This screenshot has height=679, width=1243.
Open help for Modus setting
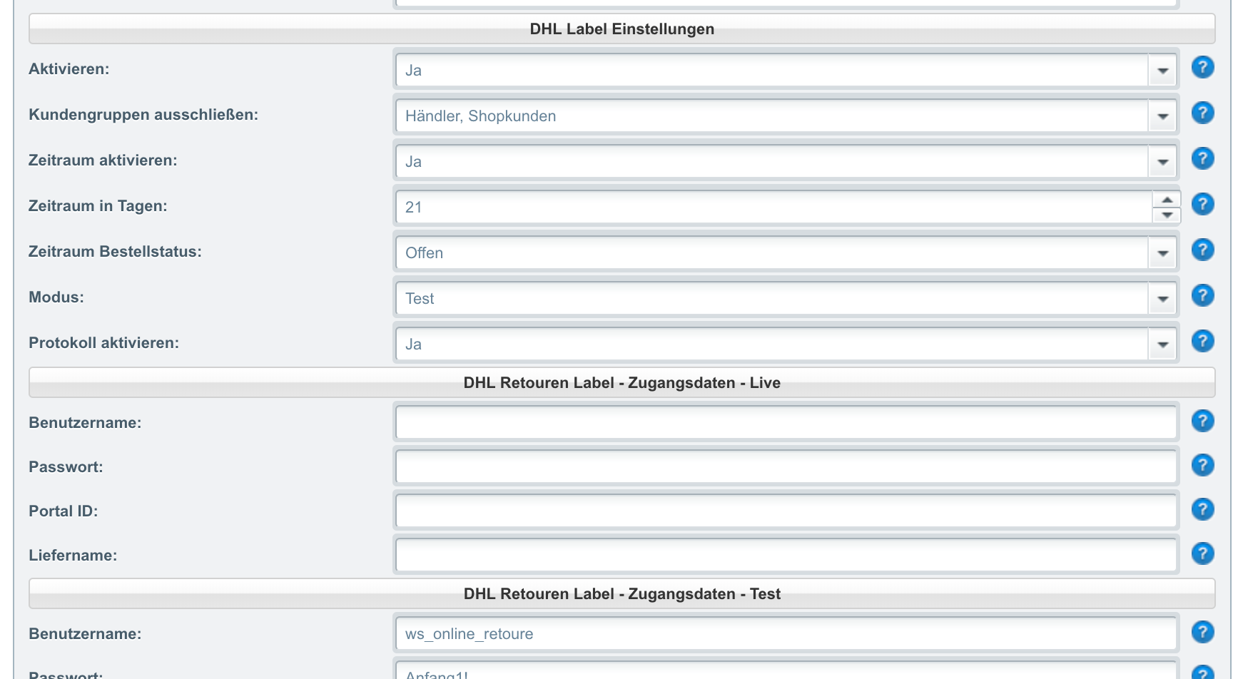1202,296
